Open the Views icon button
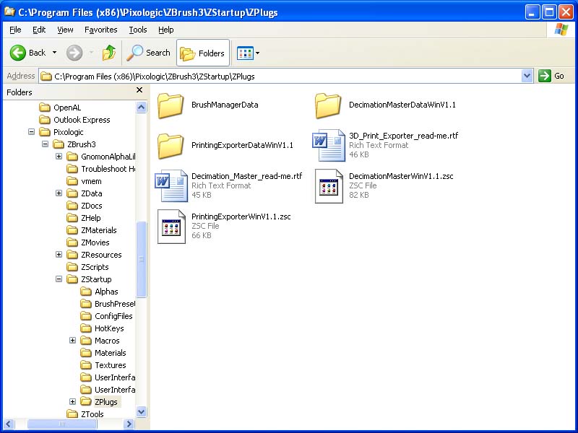This screenshot has width=578, height=433. (245, 53)
